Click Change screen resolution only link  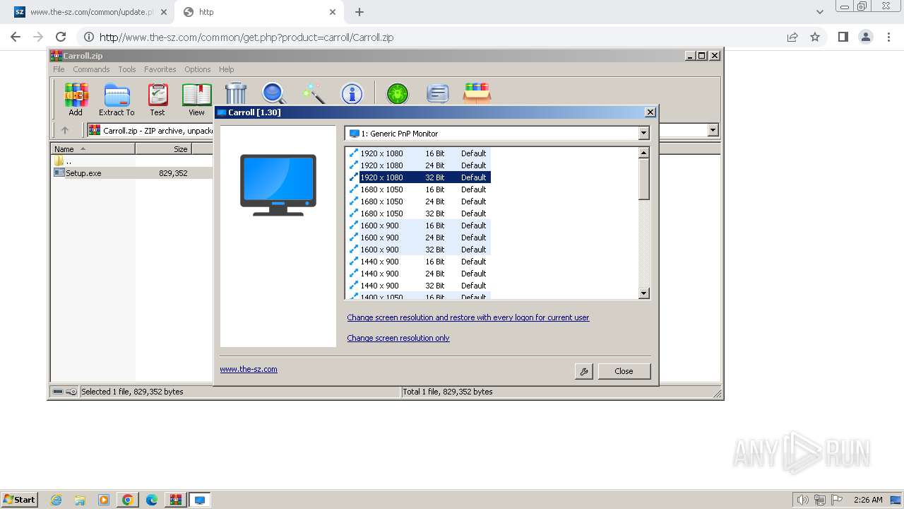398,338
